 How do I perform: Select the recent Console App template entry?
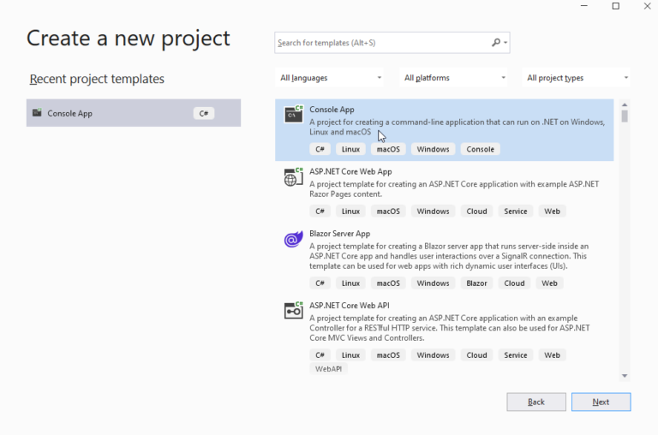[133, 113]
